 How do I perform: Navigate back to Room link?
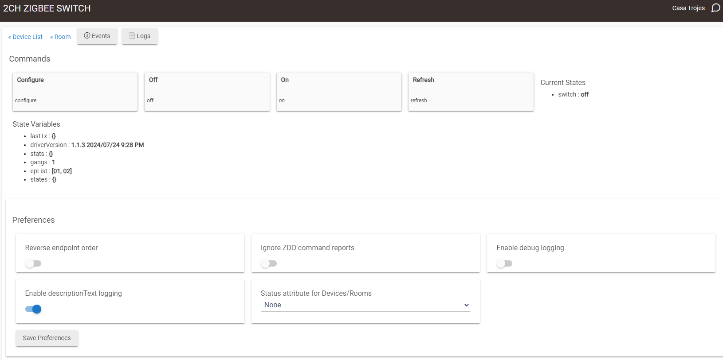tap(61, 37)
